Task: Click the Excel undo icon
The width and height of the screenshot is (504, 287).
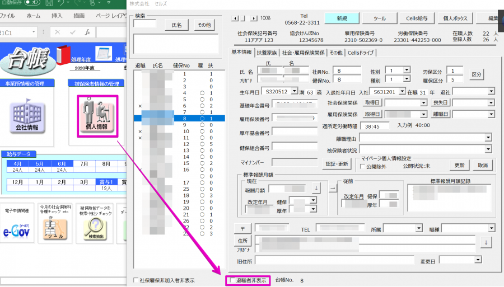Action: click(60, 3)
